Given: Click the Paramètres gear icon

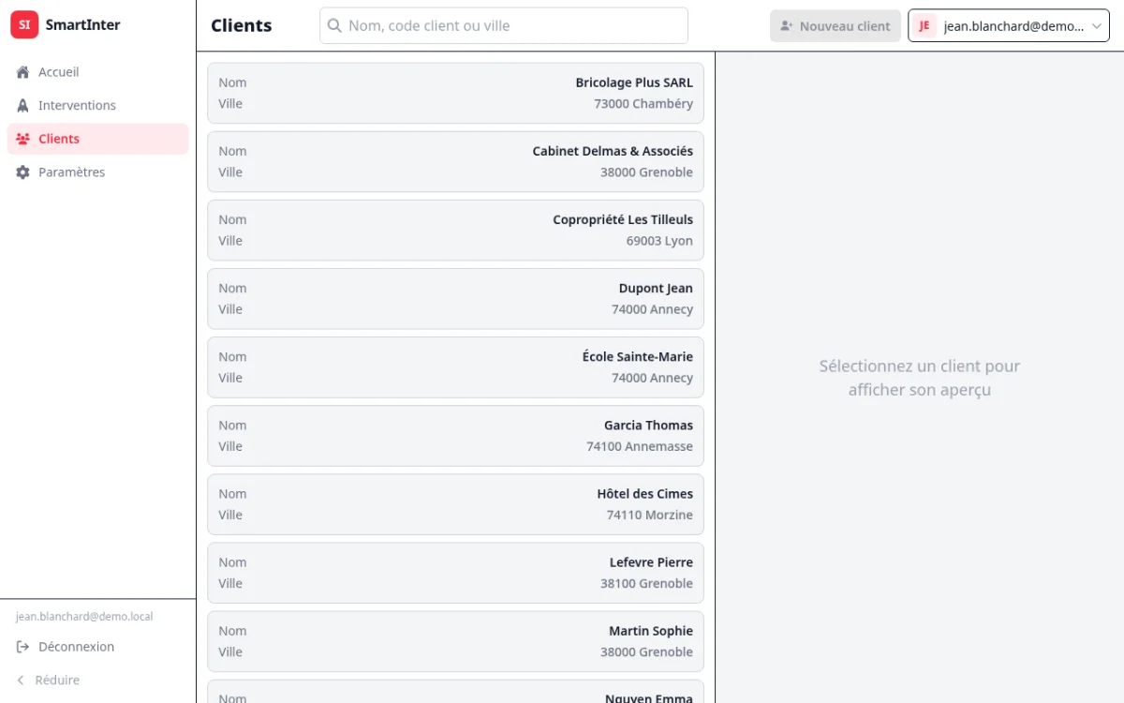Looking at the screenshot, I should pyautogui.click(x=23, y=172).
